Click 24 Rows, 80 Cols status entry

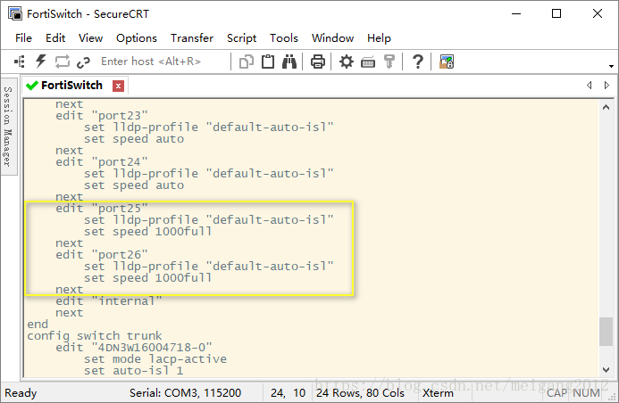click(360, 393)
